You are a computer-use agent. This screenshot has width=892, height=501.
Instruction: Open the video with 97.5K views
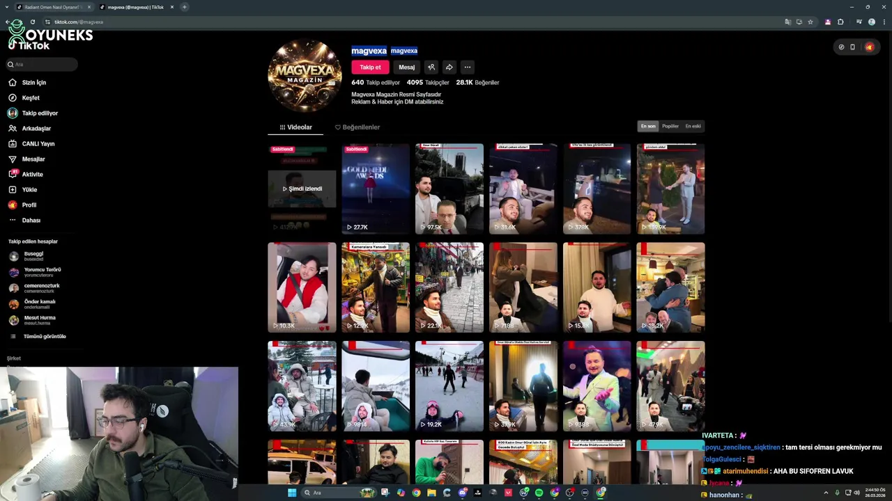449,189
